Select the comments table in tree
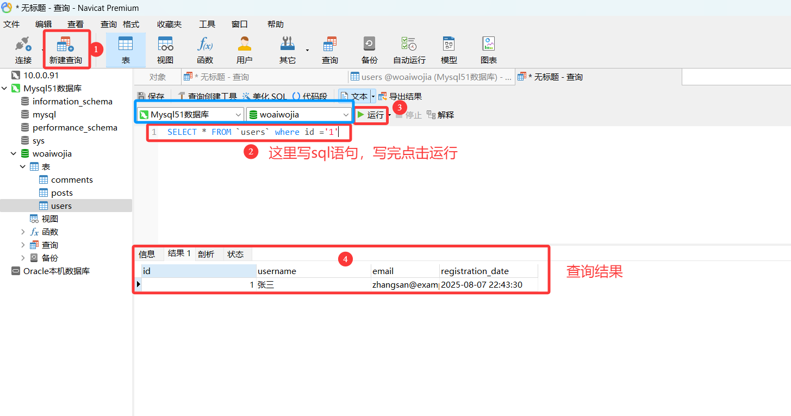Image resolution: width=791 pixels, height=416 pixels. click(x=72, y=180)
